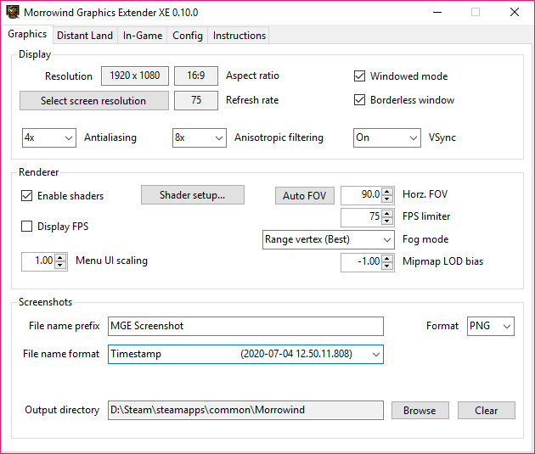Clear the output directory
This screenshot has width=535, height=454.
click(x=487, y=411)
